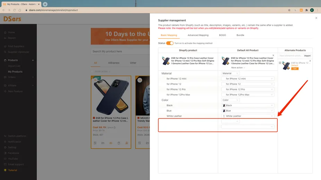Open Import List in sidebar
Image resolution: width=321 pixels, height=180 pixels.
point(14,66)
